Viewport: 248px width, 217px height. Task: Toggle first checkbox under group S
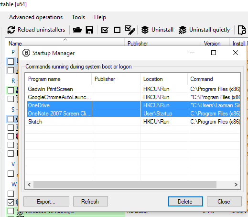pyautogui.click(x=11, y=119)
